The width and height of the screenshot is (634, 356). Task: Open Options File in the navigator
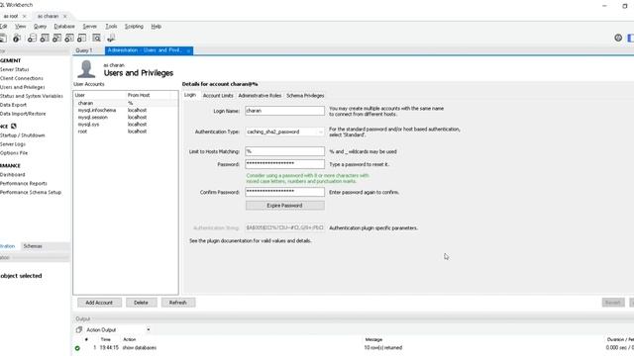[14, 153]
